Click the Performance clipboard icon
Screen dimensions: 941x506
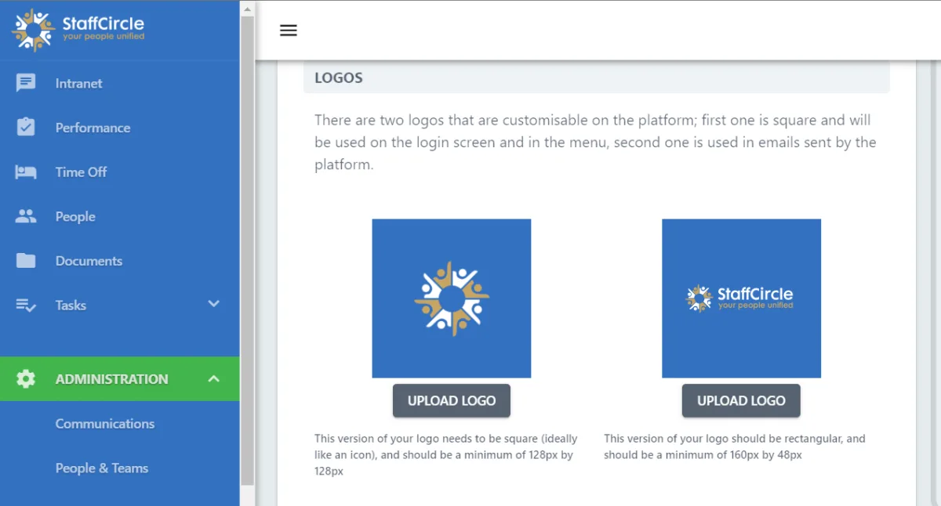point(26,128)
